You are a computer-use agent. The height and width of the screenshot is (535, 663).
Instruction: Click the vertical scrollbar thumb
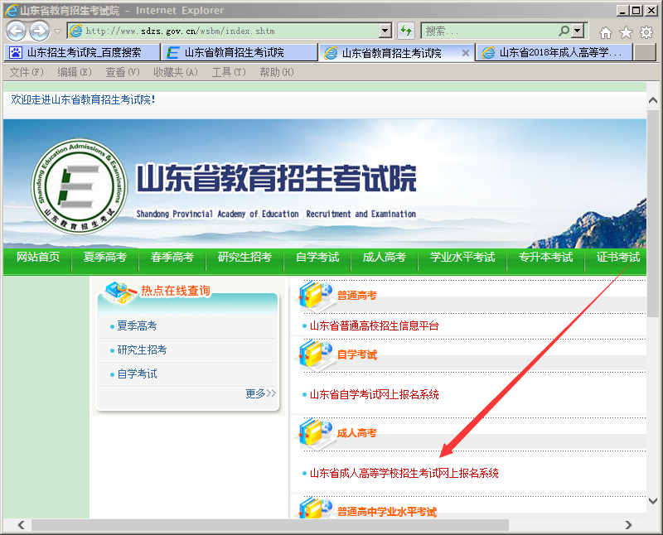pos(653,213)
